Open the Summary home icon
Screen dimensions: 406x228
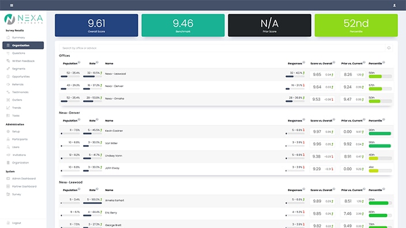[x=8, y=37]
